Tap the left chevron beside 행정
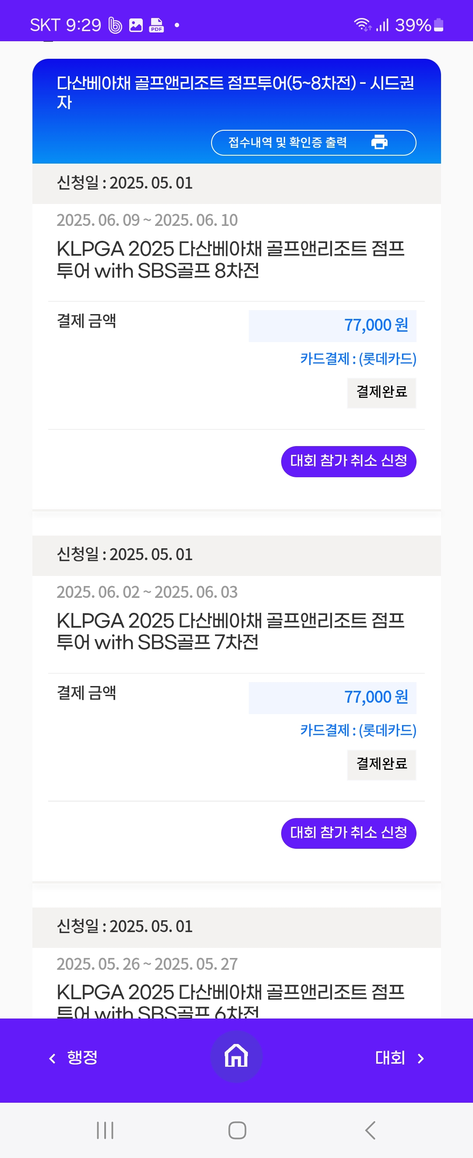473x1158 pixels. tap(53, 1058)
